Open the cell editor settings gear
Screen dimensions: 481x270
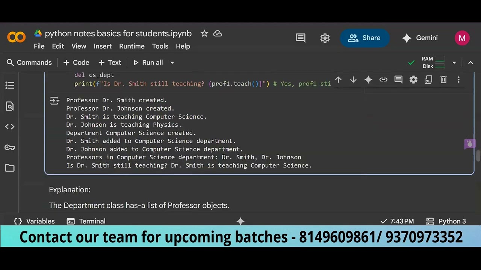(413, 79)
